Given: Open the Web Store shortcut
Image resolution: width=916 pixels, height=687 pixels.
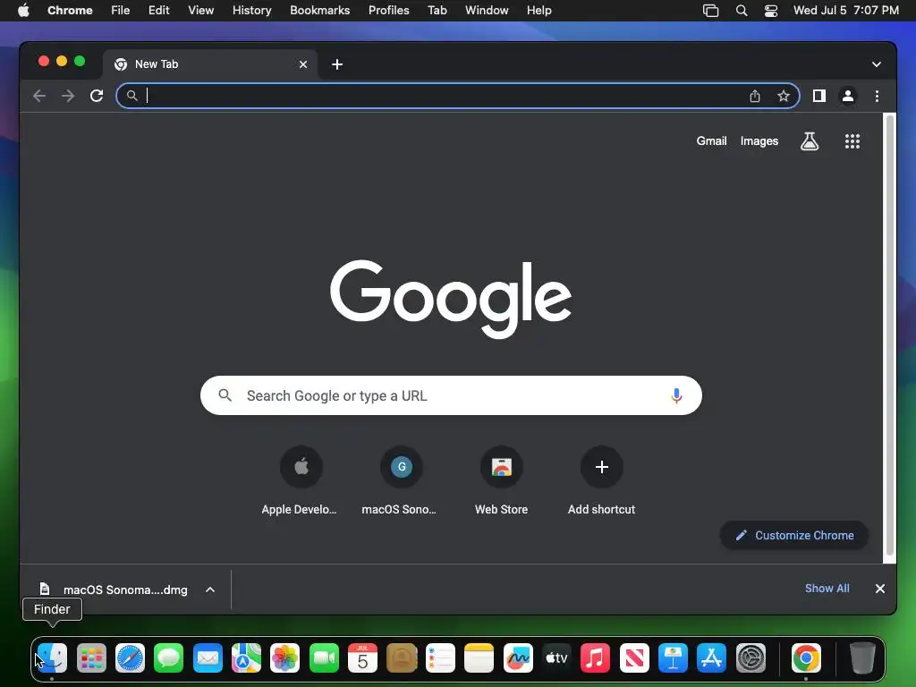Looking at the screenshot, I should [501, 467].
